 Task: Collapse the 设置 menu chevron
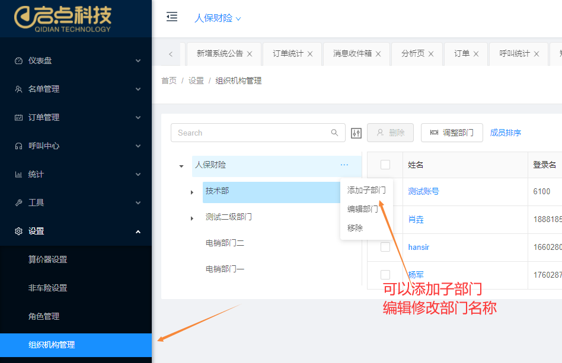[x=138, y=232]
